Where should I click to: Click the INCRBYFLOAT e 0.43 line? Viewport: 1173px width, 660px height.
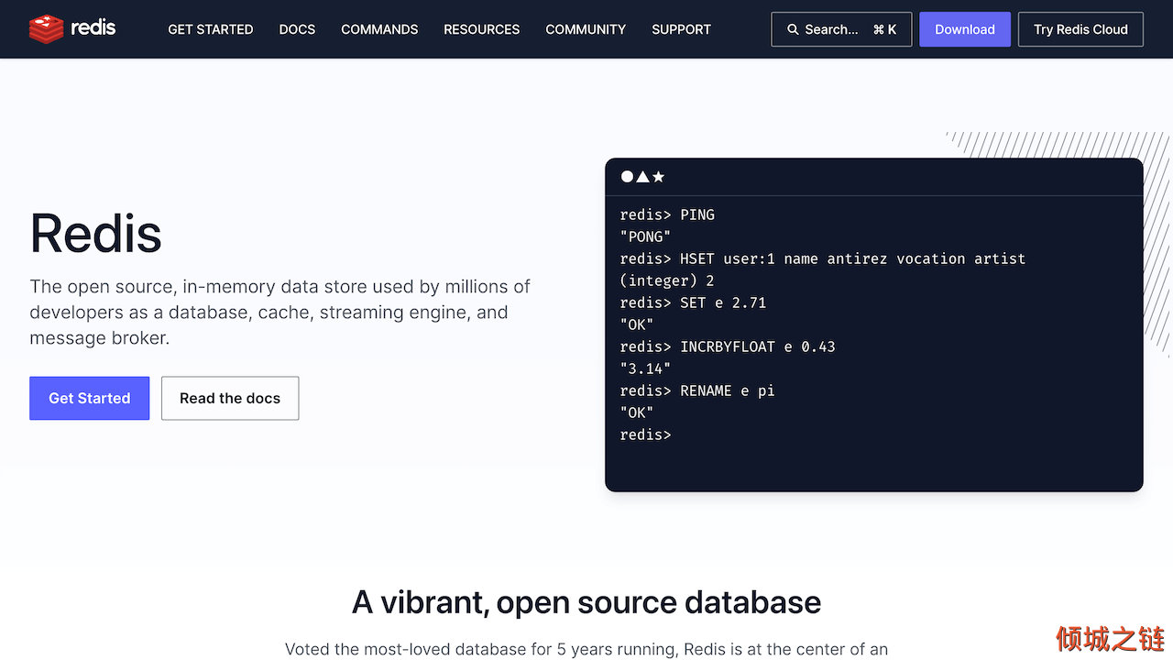pos(728,346)
